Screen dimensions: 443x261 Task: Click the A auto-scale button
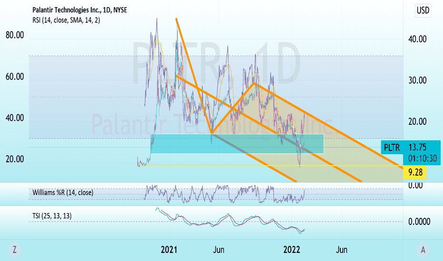point(423,250)
